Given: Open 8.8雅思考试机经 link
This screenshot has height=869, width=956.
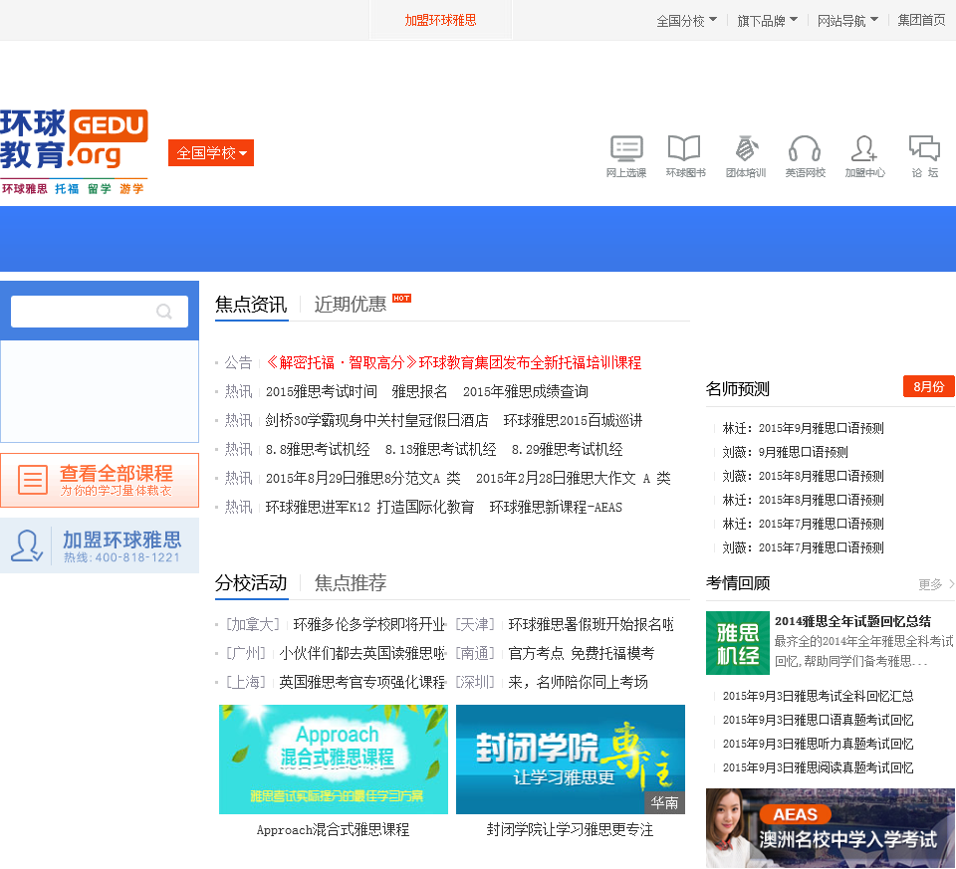Looking at the screenshot, I should click(x=318, y=450).
